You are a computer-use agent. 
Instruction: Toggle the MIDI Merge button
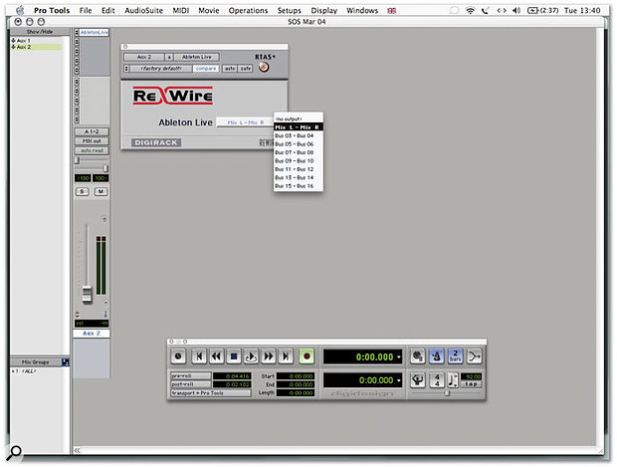pyautogui.click(x=474, y=356)
